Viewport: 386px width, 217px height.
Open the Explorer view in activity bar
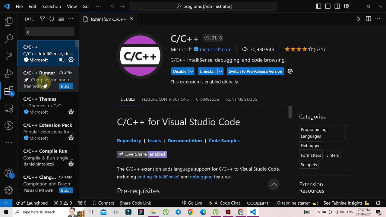tap(9, 21)
